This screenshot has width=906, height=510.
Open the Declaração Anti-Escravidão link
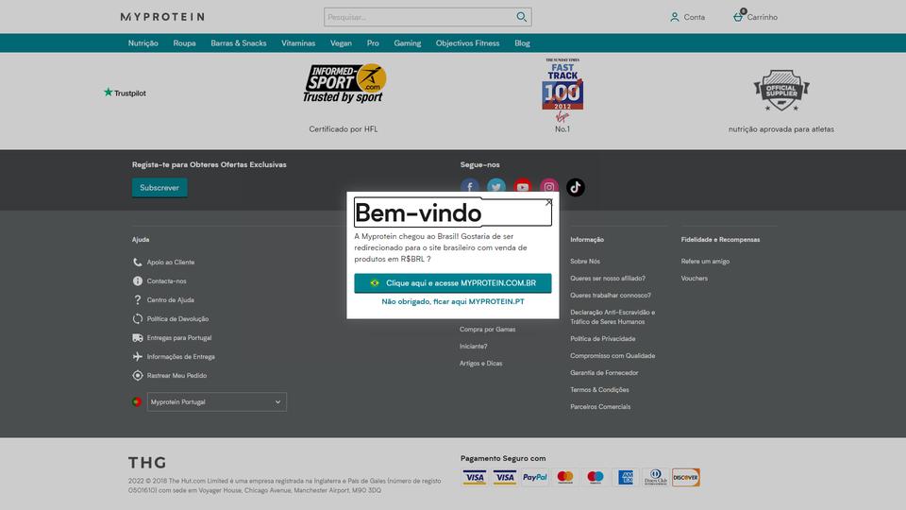pyautogui.click(x=612, y=317)
